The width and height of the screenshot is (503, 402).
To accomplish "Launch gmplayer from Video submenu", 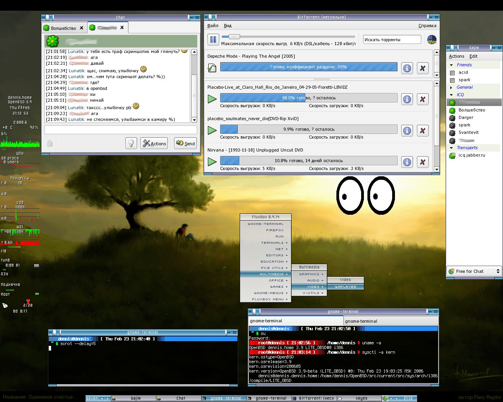I will click(345, 287).
